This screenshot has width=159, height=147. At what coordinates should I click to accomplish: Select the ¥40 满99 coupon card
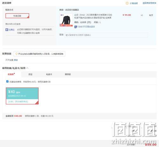click(22, 96)
